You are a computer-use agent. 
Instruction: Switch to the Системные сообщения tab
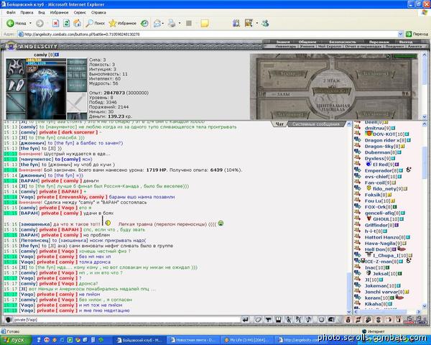pos(316,124)
